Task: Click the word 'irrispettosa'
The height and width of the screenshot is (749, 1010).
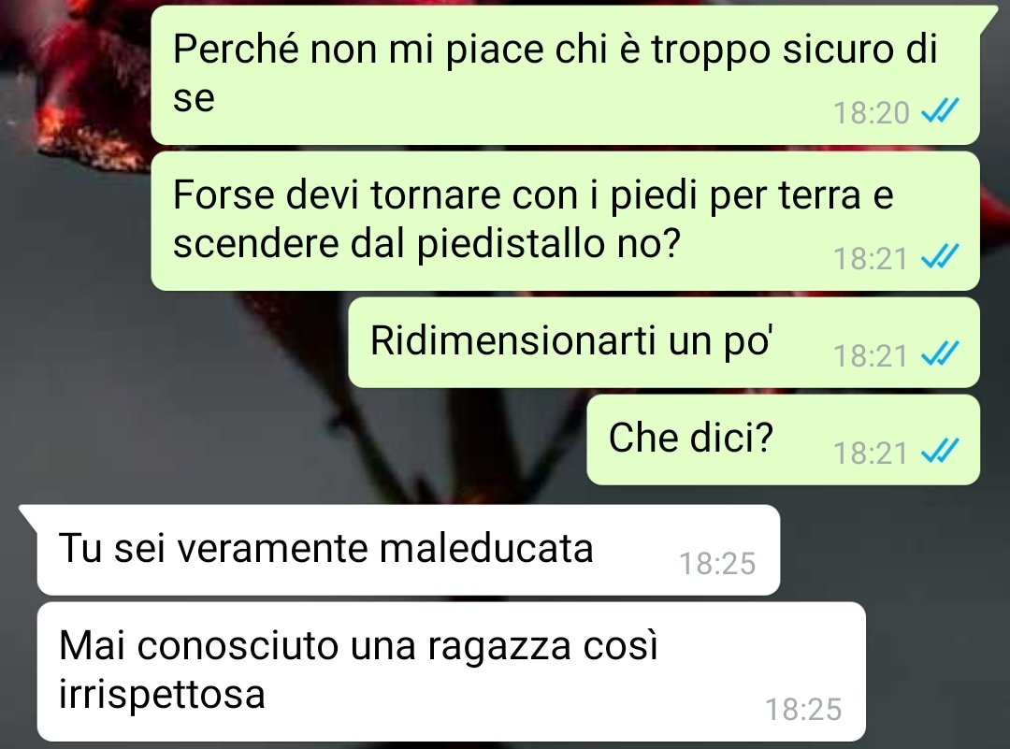Action: 162,695
